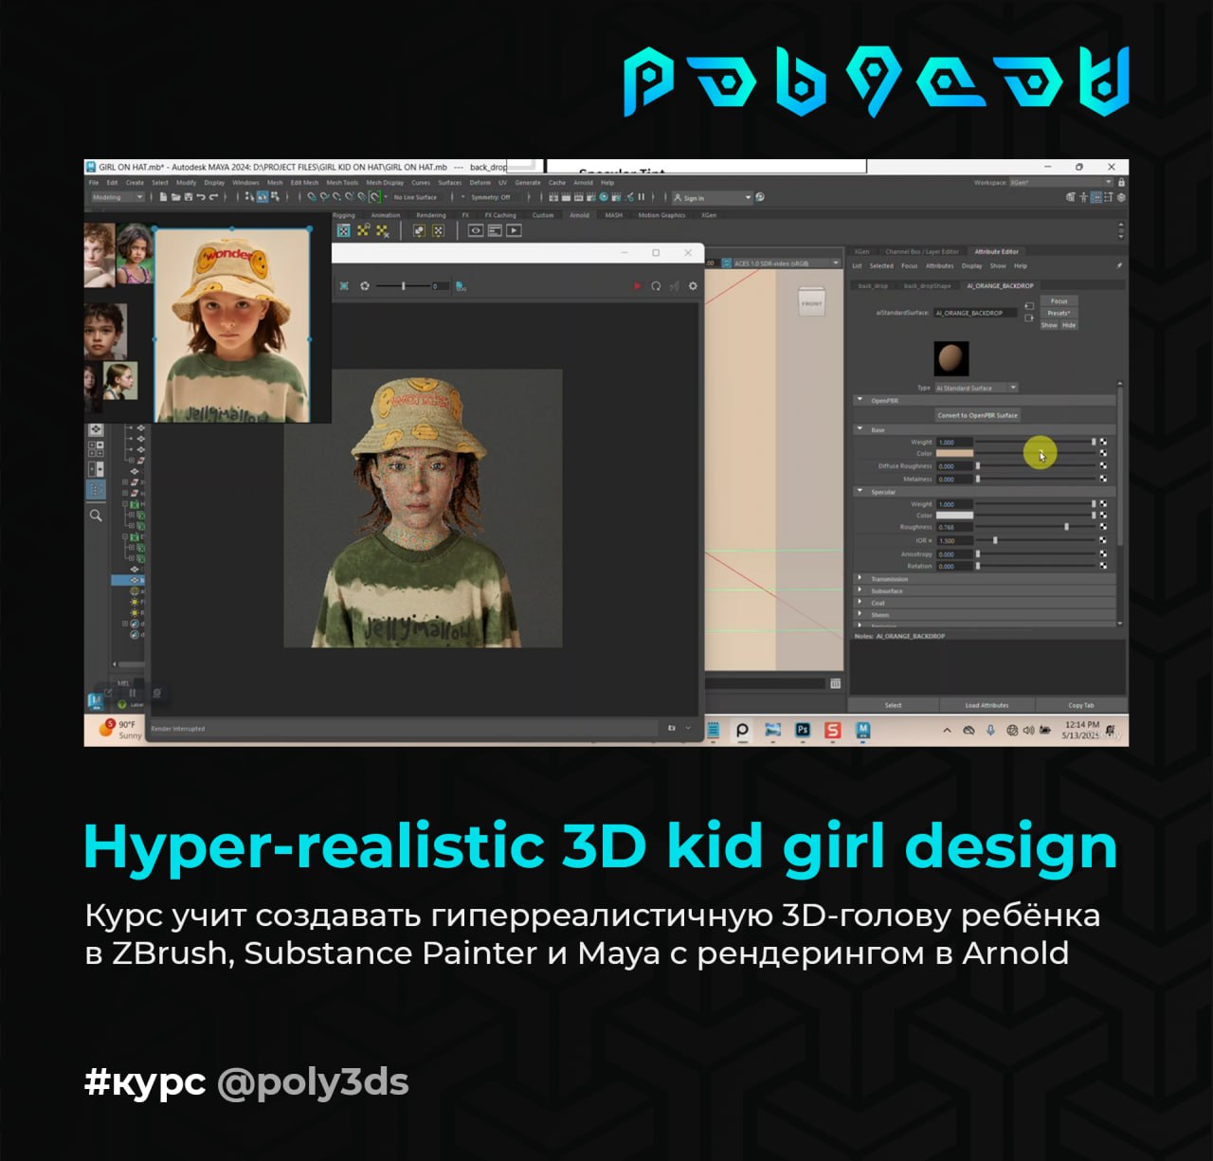Click the pin icon in Attribute Editor menu row
Screen dimensions: 1213x1161
1119,266
